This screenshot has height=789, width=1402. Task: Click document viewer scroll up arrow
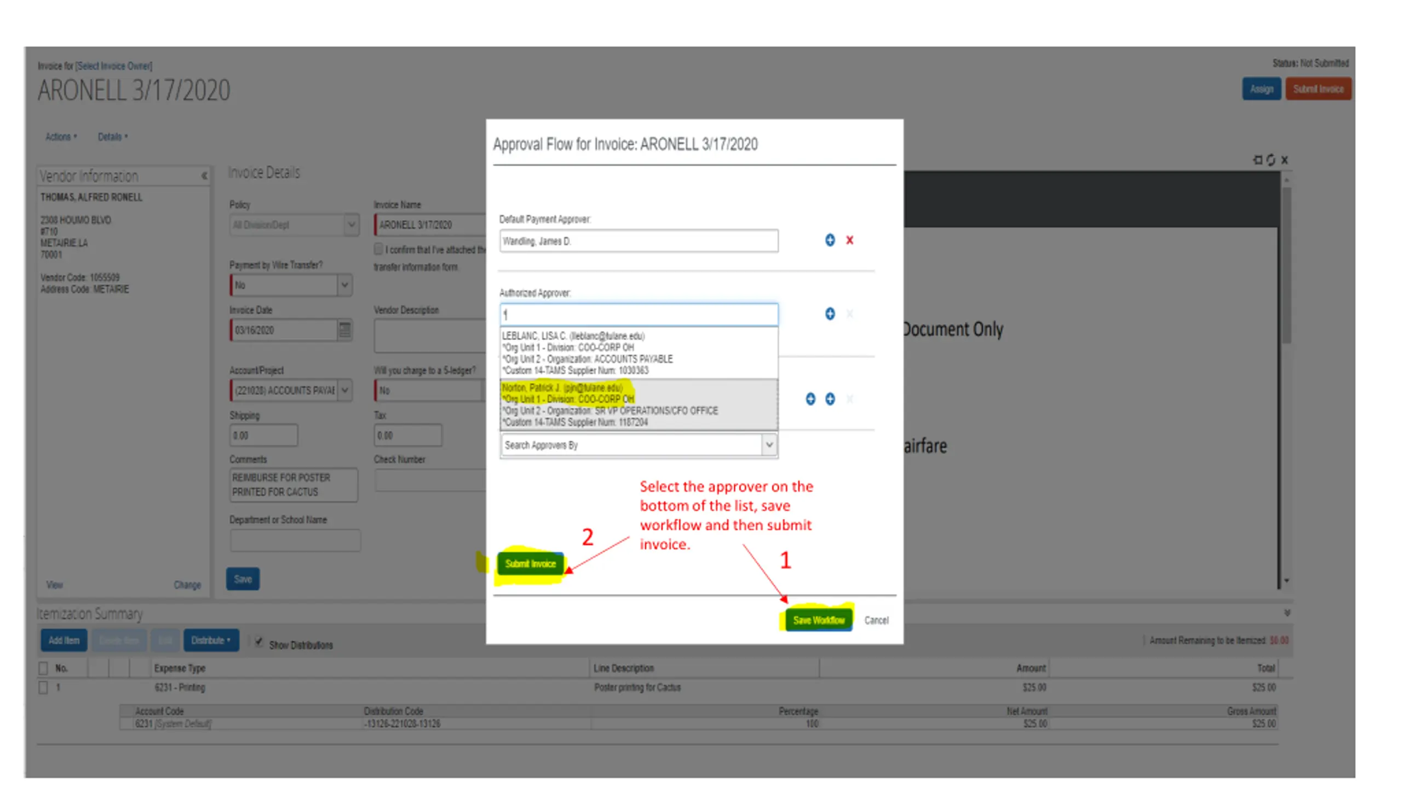point(1286,180)
